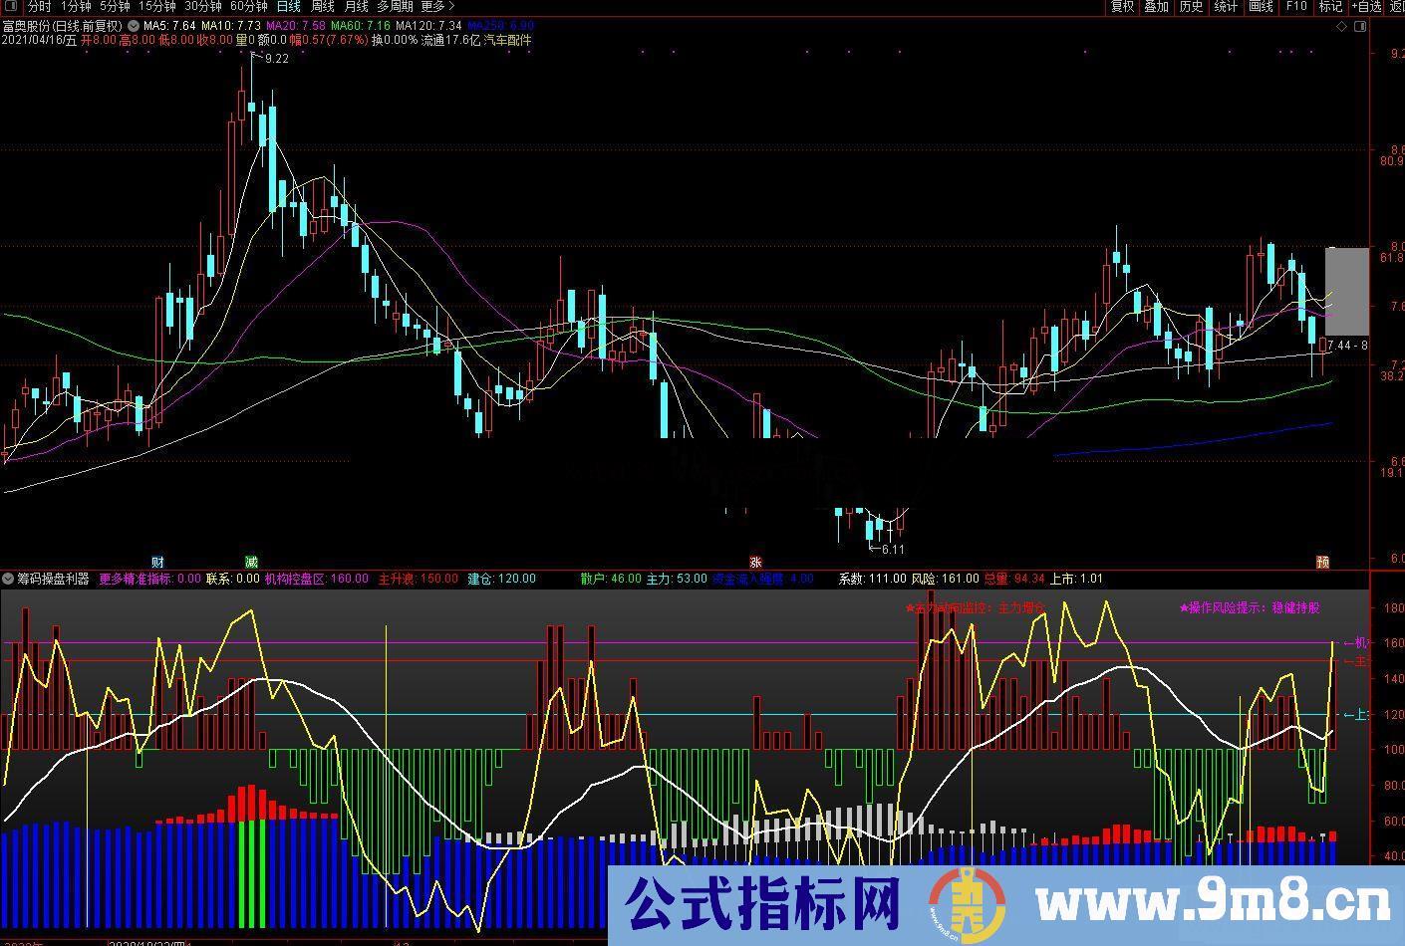
Task: Switch to 分时 intraday view
Action: pyautogui.click(x=39, y=7)
